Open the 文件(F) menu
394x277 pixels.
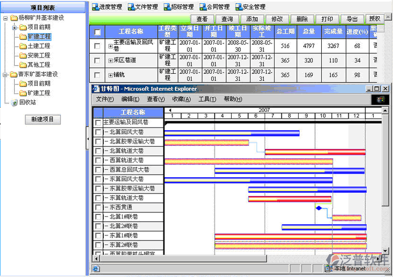(105, 99)
